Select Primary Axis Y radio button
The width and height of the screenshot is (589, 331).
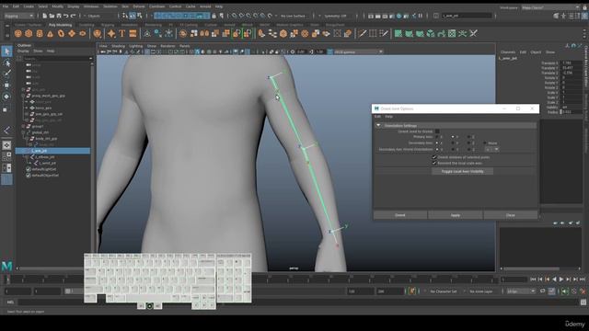[x=453, y=137]
